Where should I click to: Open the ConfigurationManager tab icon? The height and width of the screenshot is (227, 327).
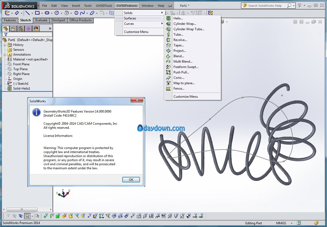[x=21, y=29]
